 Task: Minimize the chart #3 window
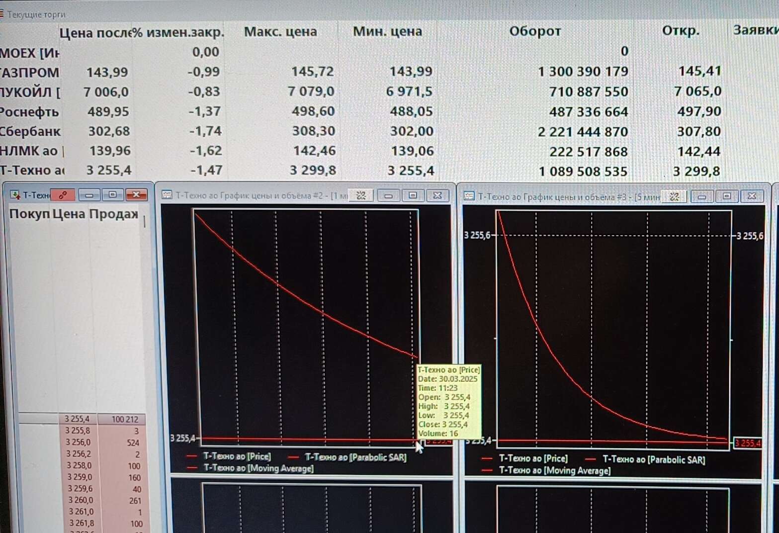coord(701,196)
